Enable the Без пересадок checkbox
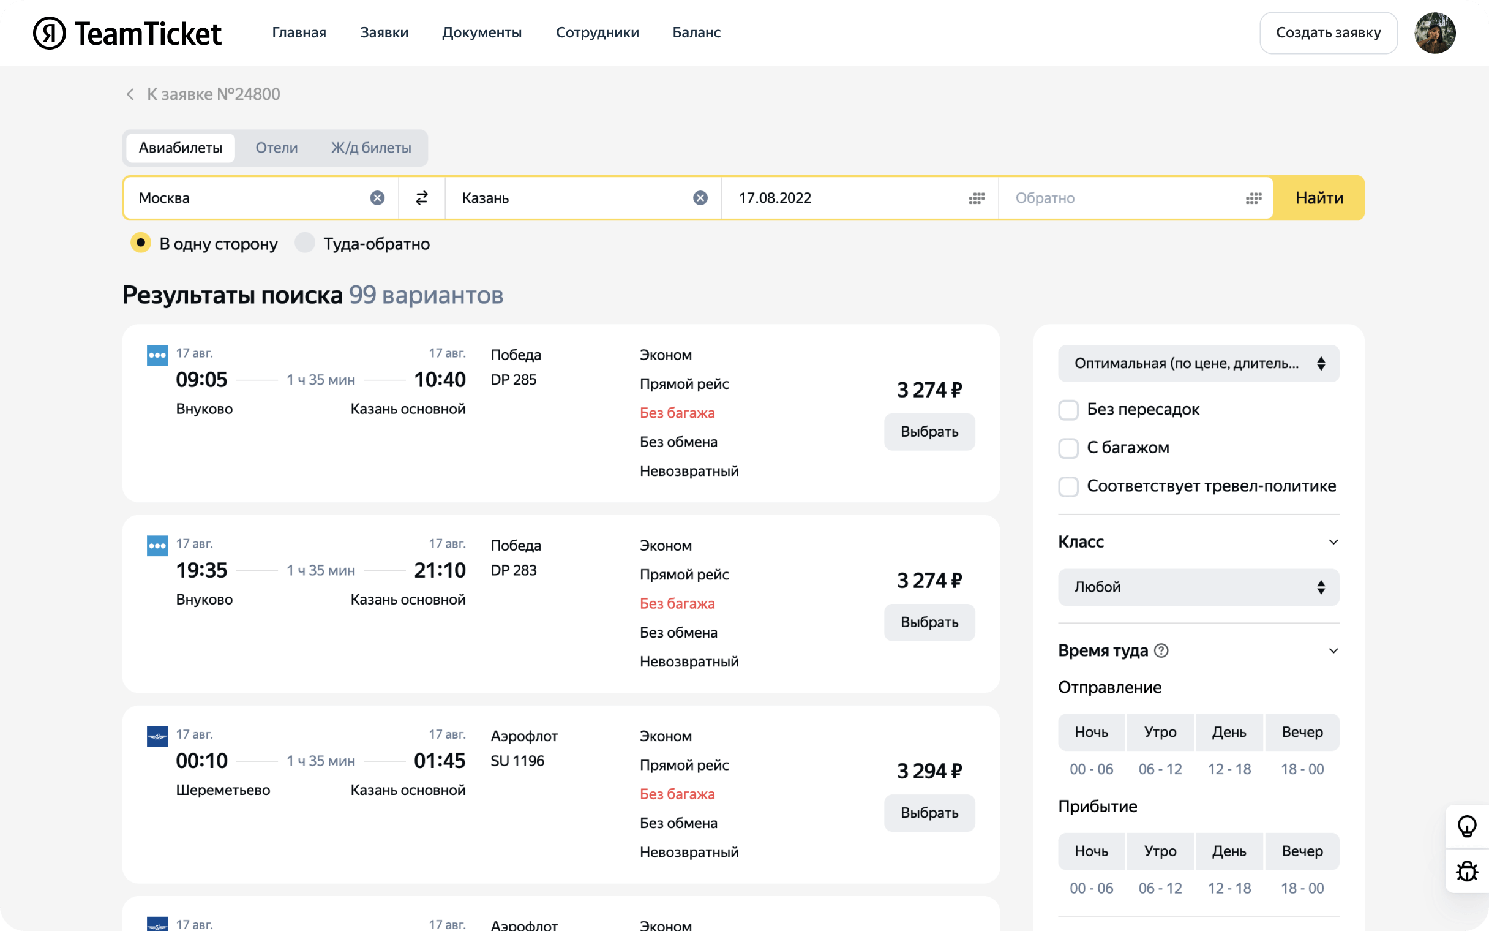1489x931 pixels. click(x=1068, y=410)
